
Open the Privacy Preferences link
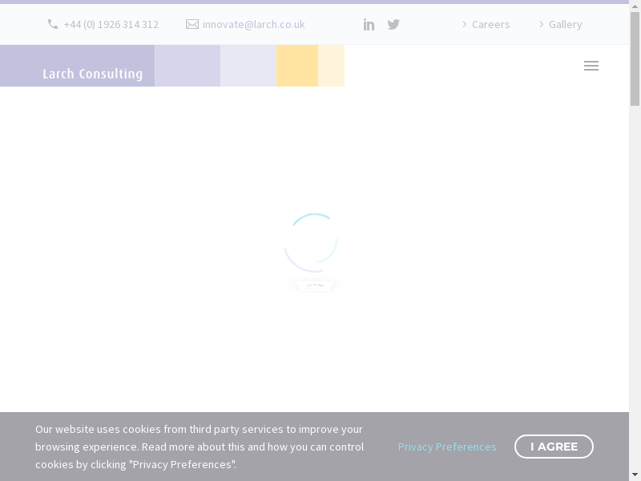point(447,447)
